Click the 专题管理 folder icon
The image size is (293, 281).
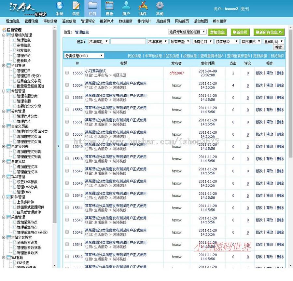[8, 91]
